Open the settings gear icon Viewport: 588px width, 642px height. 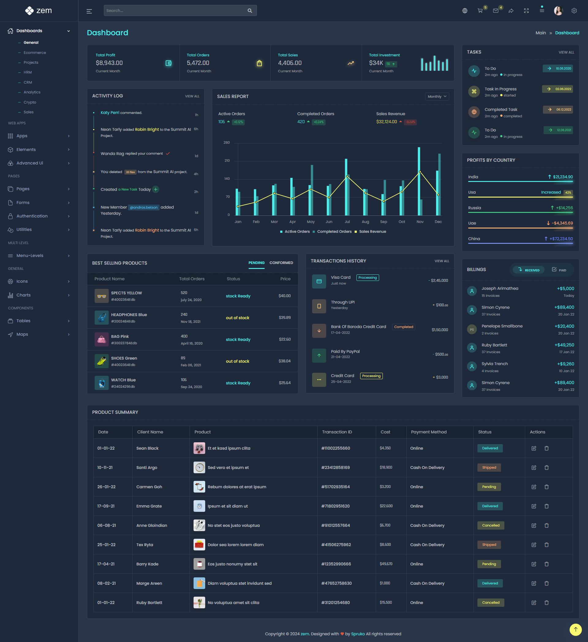[574, 11]
